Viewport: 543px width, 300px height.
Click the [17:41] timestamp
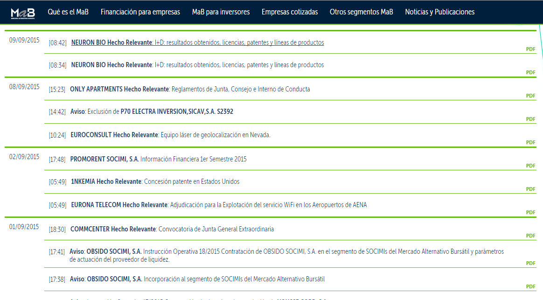57,252
